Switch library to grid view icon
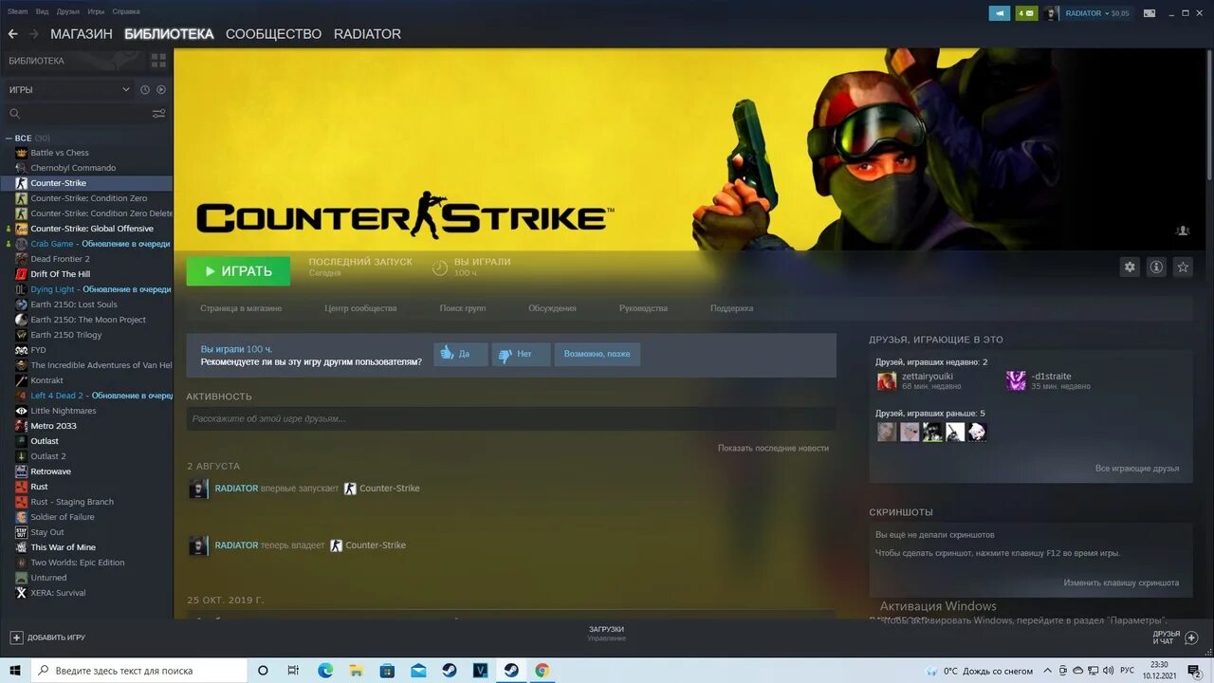 click(x=158, y=61)
